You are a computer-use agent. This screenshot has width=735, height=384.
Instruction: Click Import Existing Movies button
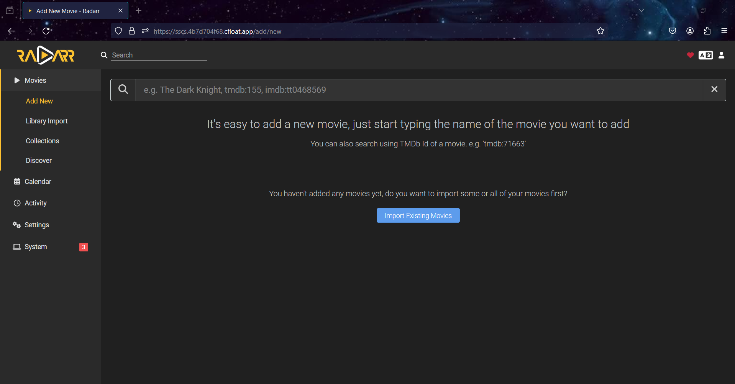(418, 215)
